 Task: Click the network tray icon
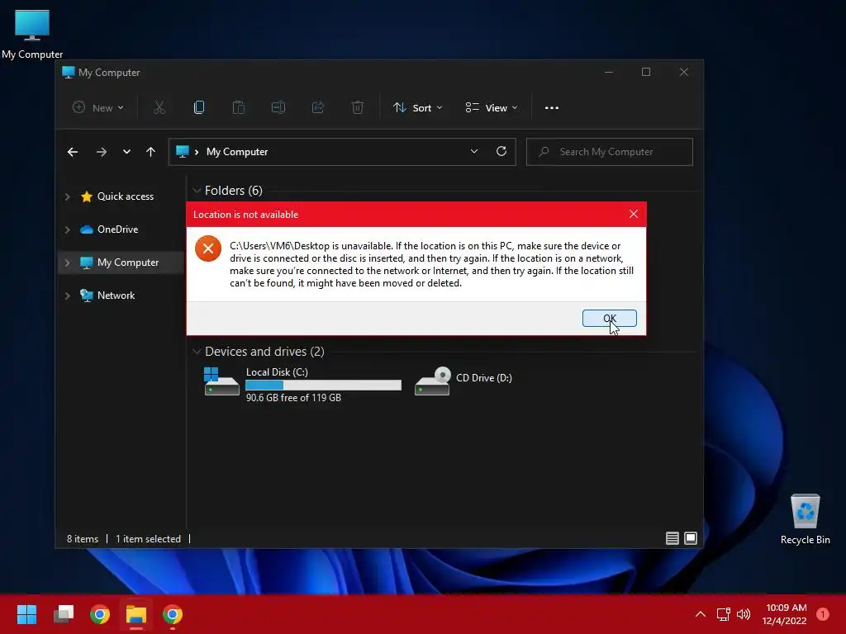(723, 614)
